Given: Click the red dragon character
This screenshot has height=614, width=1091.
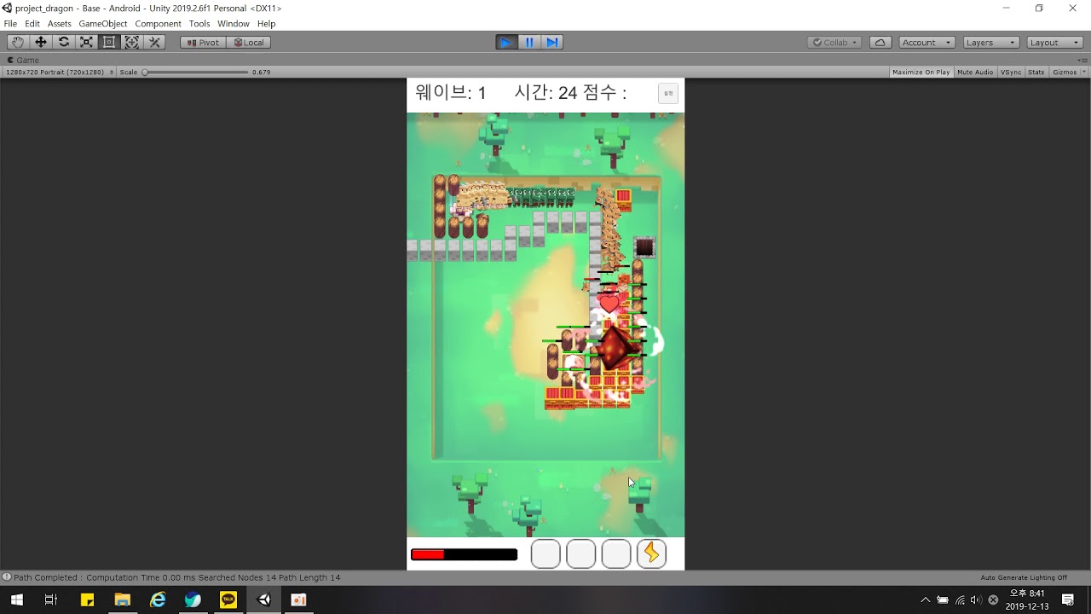Looking at the screenshot, I should [614, 348].
